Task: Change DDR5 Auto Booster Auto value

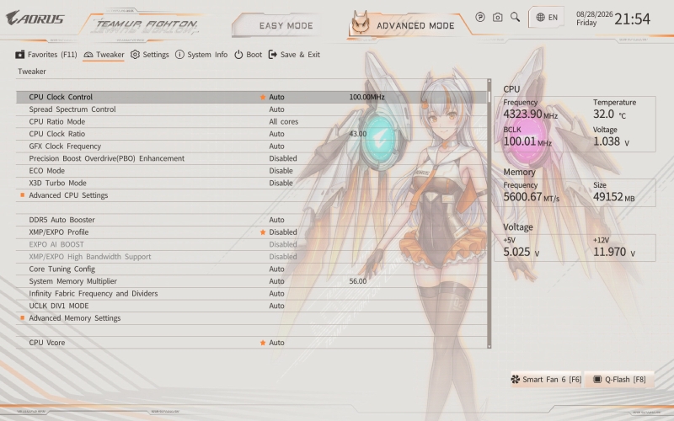Action: pyautogui.click(x=277, y=220)
